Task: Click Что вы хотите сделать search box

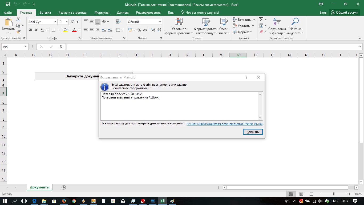Action: (200, 13)
